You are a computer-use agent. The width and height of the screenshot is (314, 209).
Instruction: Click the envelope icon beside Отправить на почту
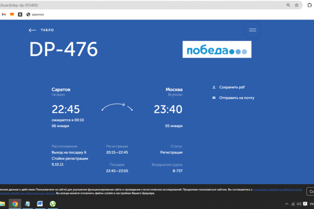(x=214, y=98)
